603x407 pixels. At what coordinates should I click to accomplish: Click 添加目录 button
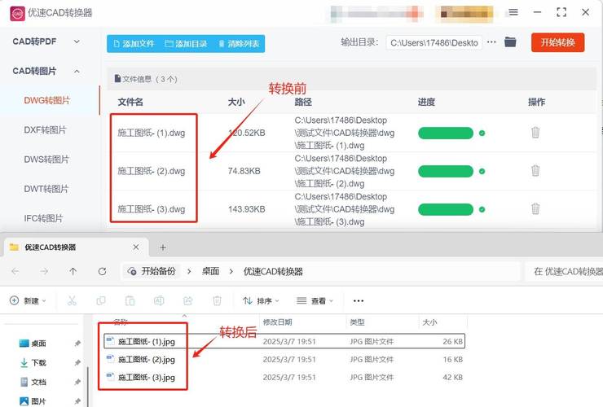[x=186, y=44]
